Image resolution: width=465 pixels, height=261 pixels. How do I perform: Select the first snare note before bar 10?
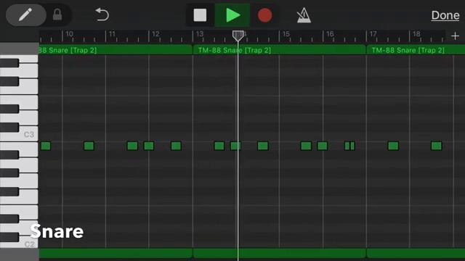click(x=46, y=146)
